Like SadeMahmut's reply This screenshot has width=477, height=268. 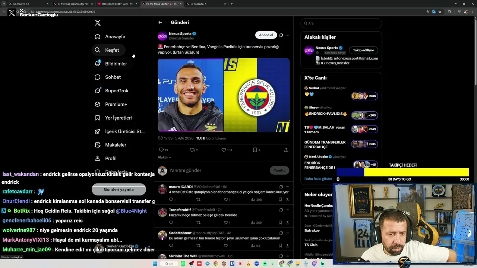pyautogui.click(x=225, y=246)
